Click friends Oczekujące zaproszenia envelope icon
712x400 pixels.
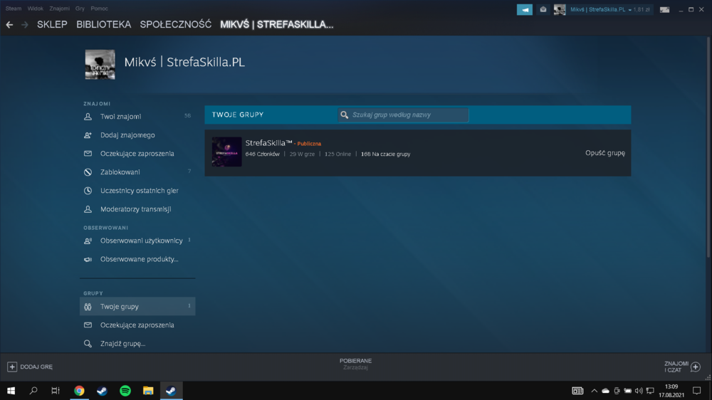tap(88, 154)
